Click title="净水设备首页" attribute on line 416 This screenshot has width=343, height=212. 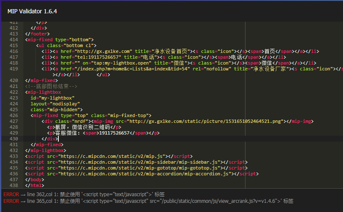(163, 51)
